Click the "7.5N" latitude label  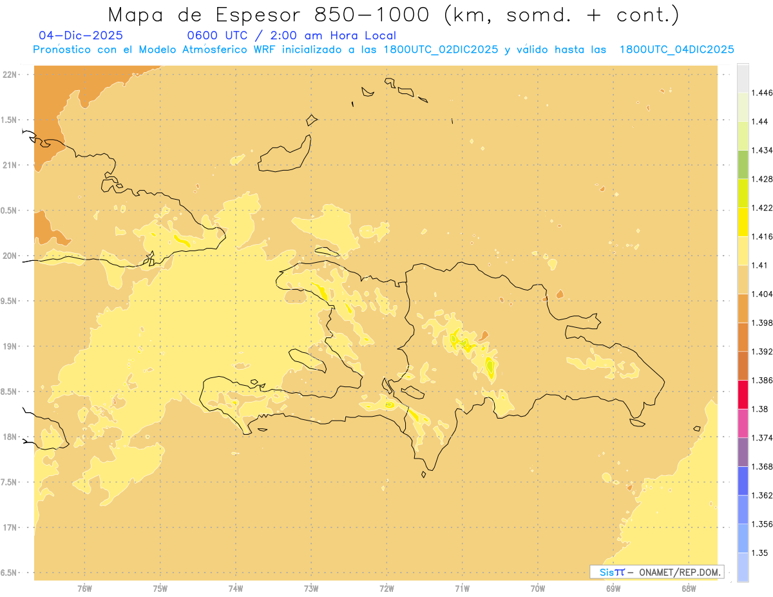coord(8,482)
